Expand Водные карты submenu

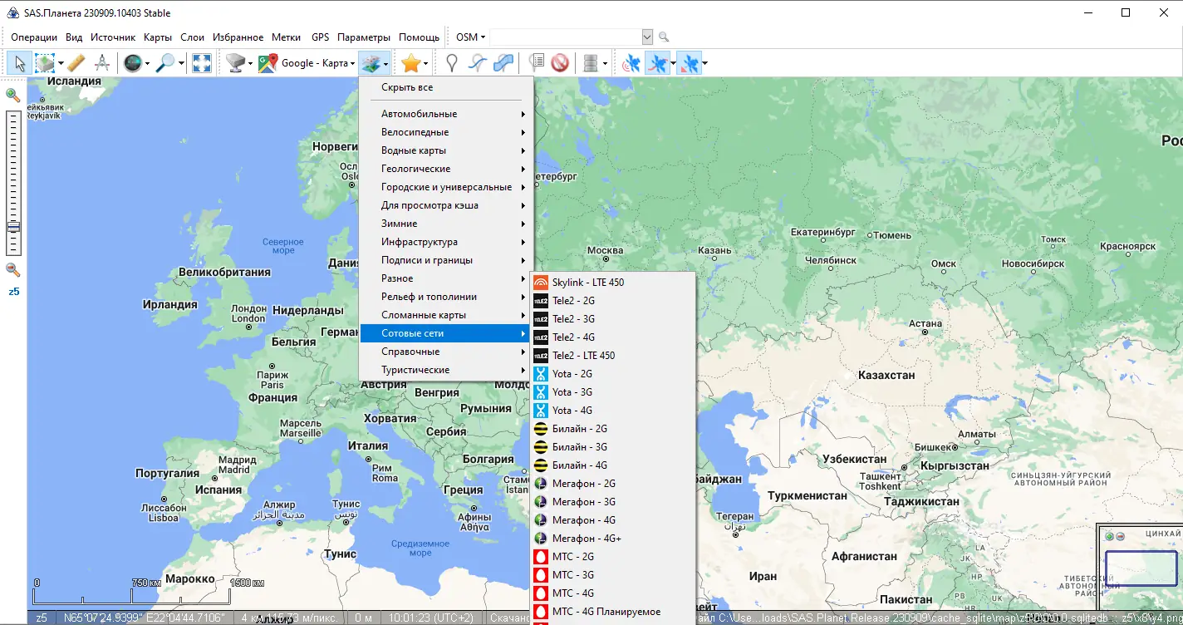tap(446, 150)
